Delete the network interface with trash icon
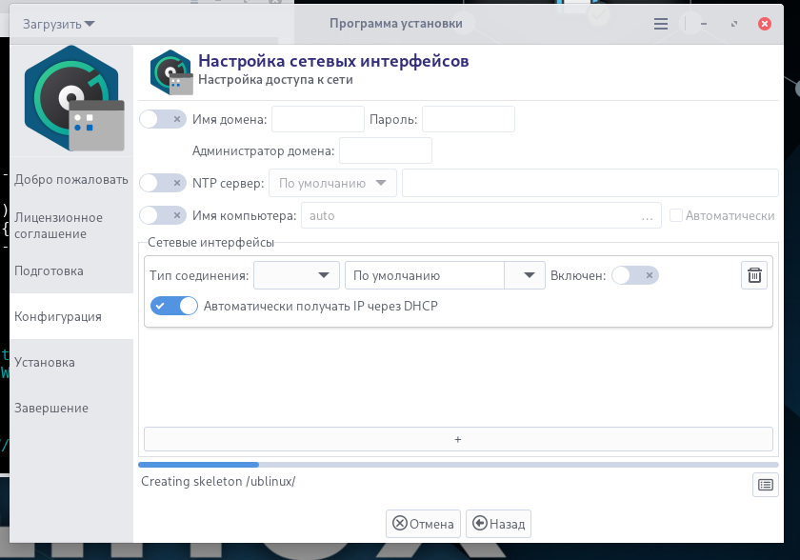Viewport: 800px width, 560px height. pos(754,275)
